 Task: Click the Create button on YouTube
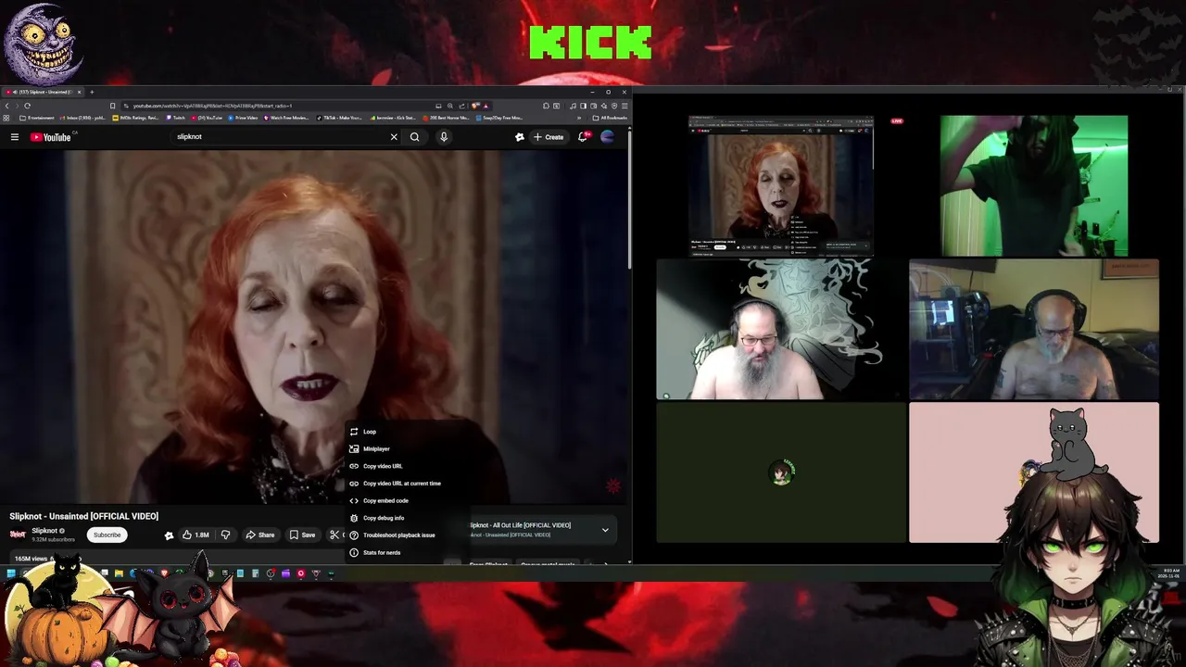point(549,137)
